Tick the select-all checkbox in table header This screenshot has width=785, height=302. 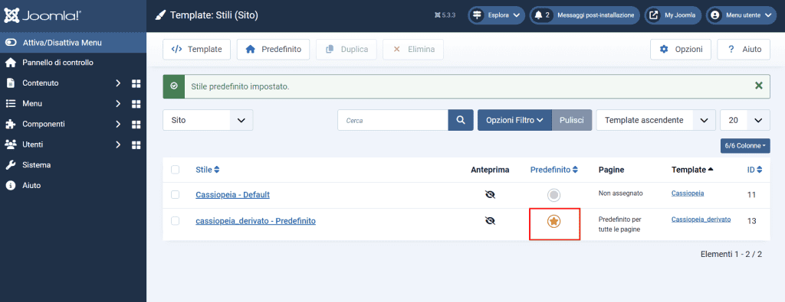pos(176,170)
